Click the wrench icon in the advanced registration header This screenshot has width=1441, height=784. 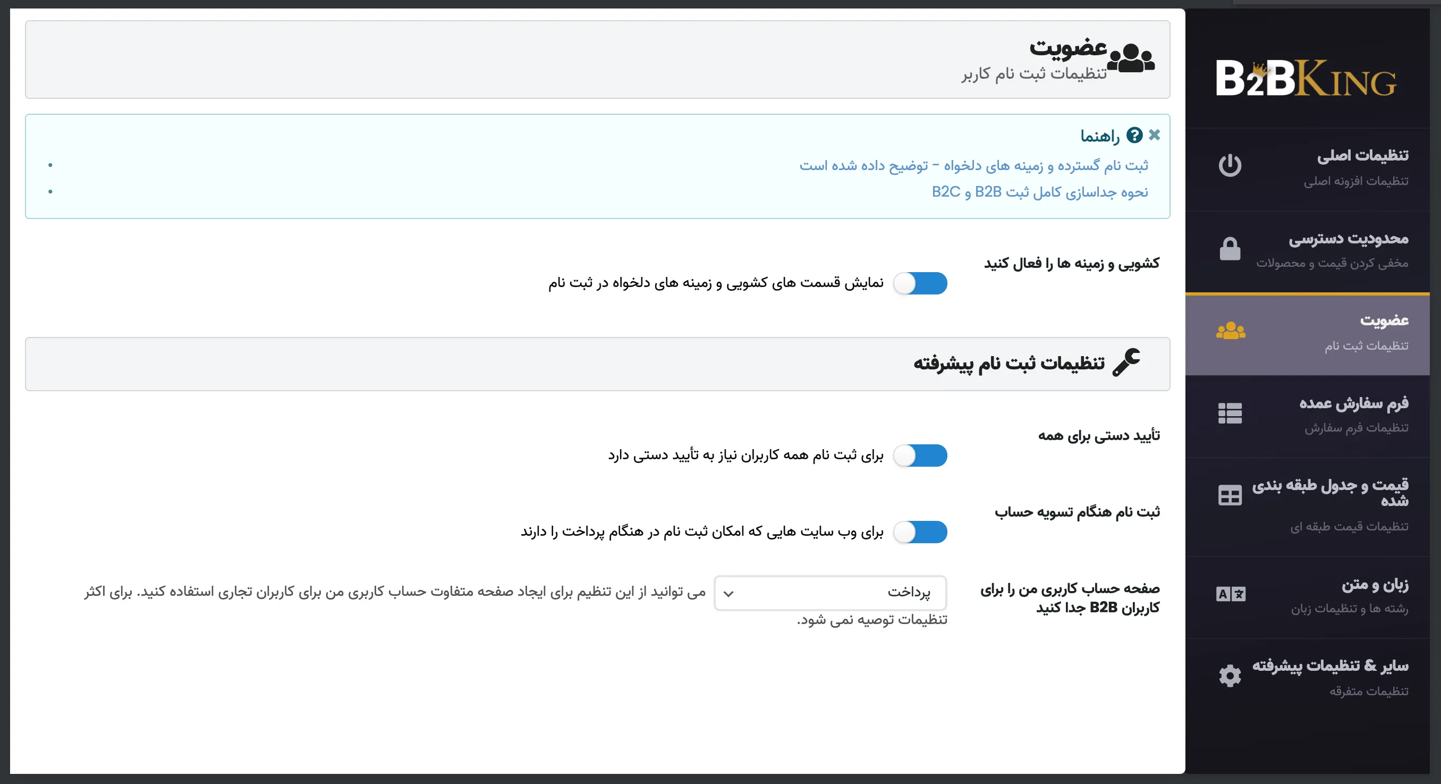point(1126,362)
